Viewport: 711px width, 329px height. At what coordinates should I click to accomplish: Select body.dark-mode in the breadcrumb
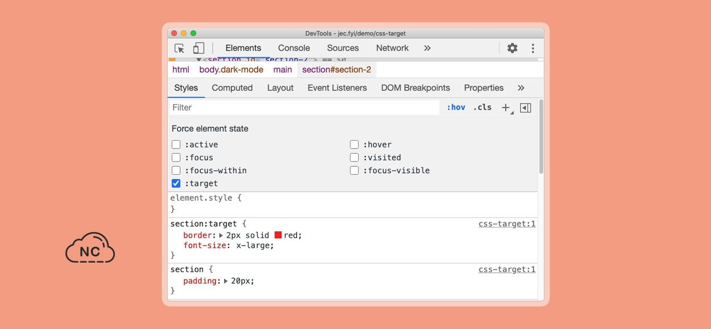pyautogui.click(x=232, y=70)
